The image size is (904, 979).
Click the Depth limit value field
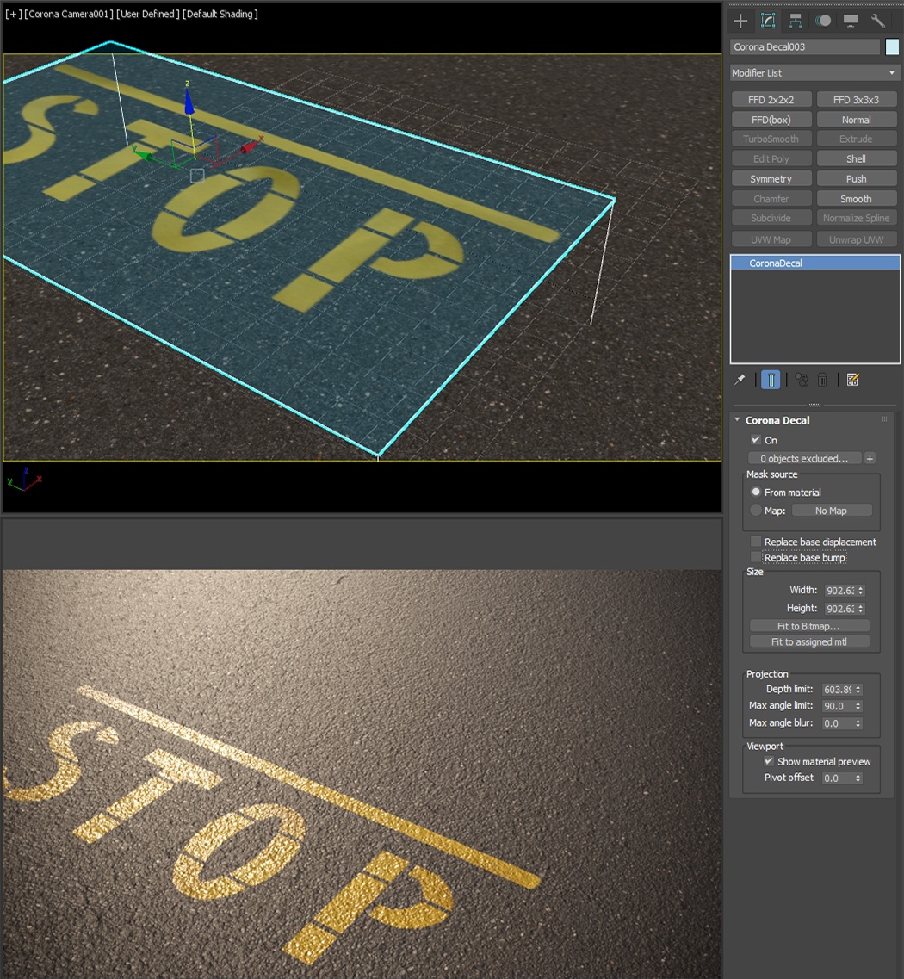coord(837,690)
